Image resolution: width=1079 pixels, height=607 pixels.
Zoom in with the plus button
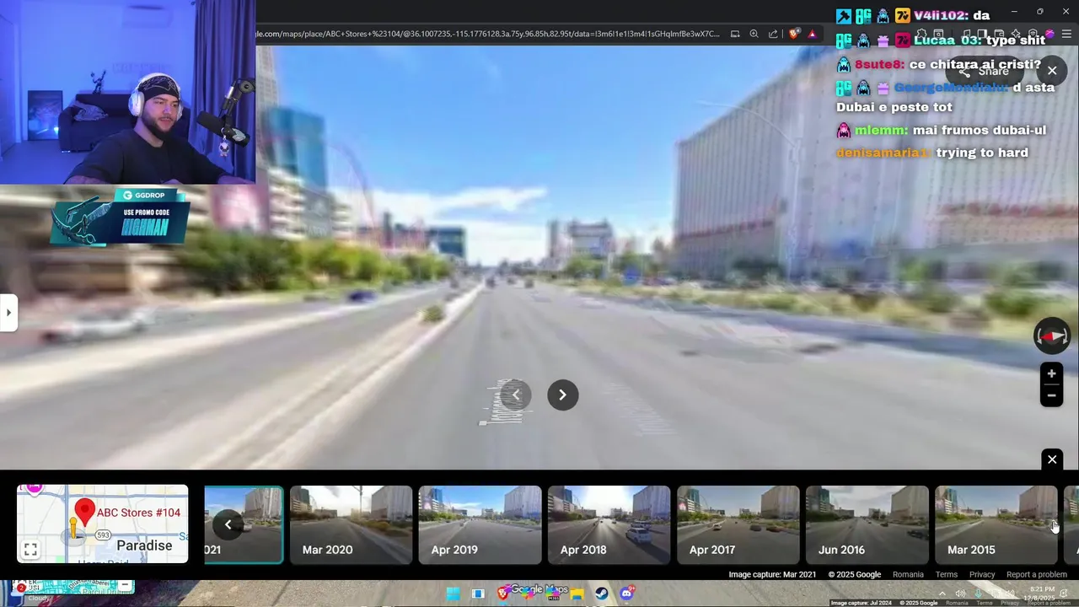pos(1051,373)
